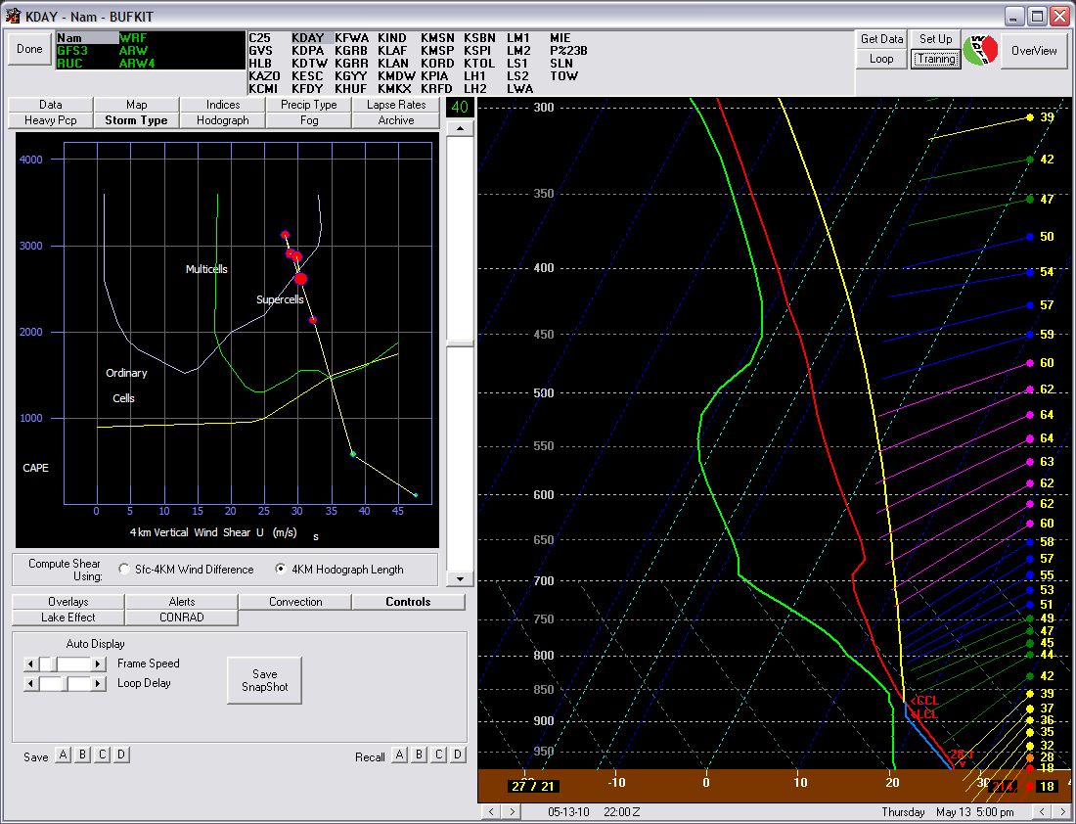Toggle the Training mode button

click(935, 59)
